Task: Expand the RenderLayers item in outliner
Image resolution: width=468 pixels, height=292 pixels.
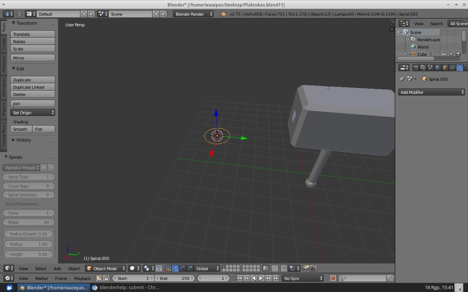Action: (x=408, y=39)
